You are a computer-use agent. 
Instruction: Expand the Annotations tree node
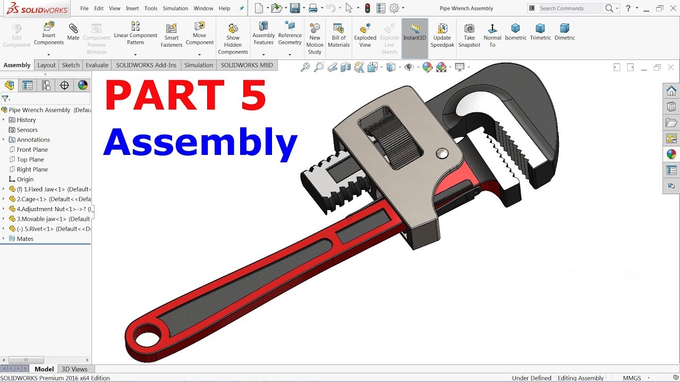[x=3, y=140]
